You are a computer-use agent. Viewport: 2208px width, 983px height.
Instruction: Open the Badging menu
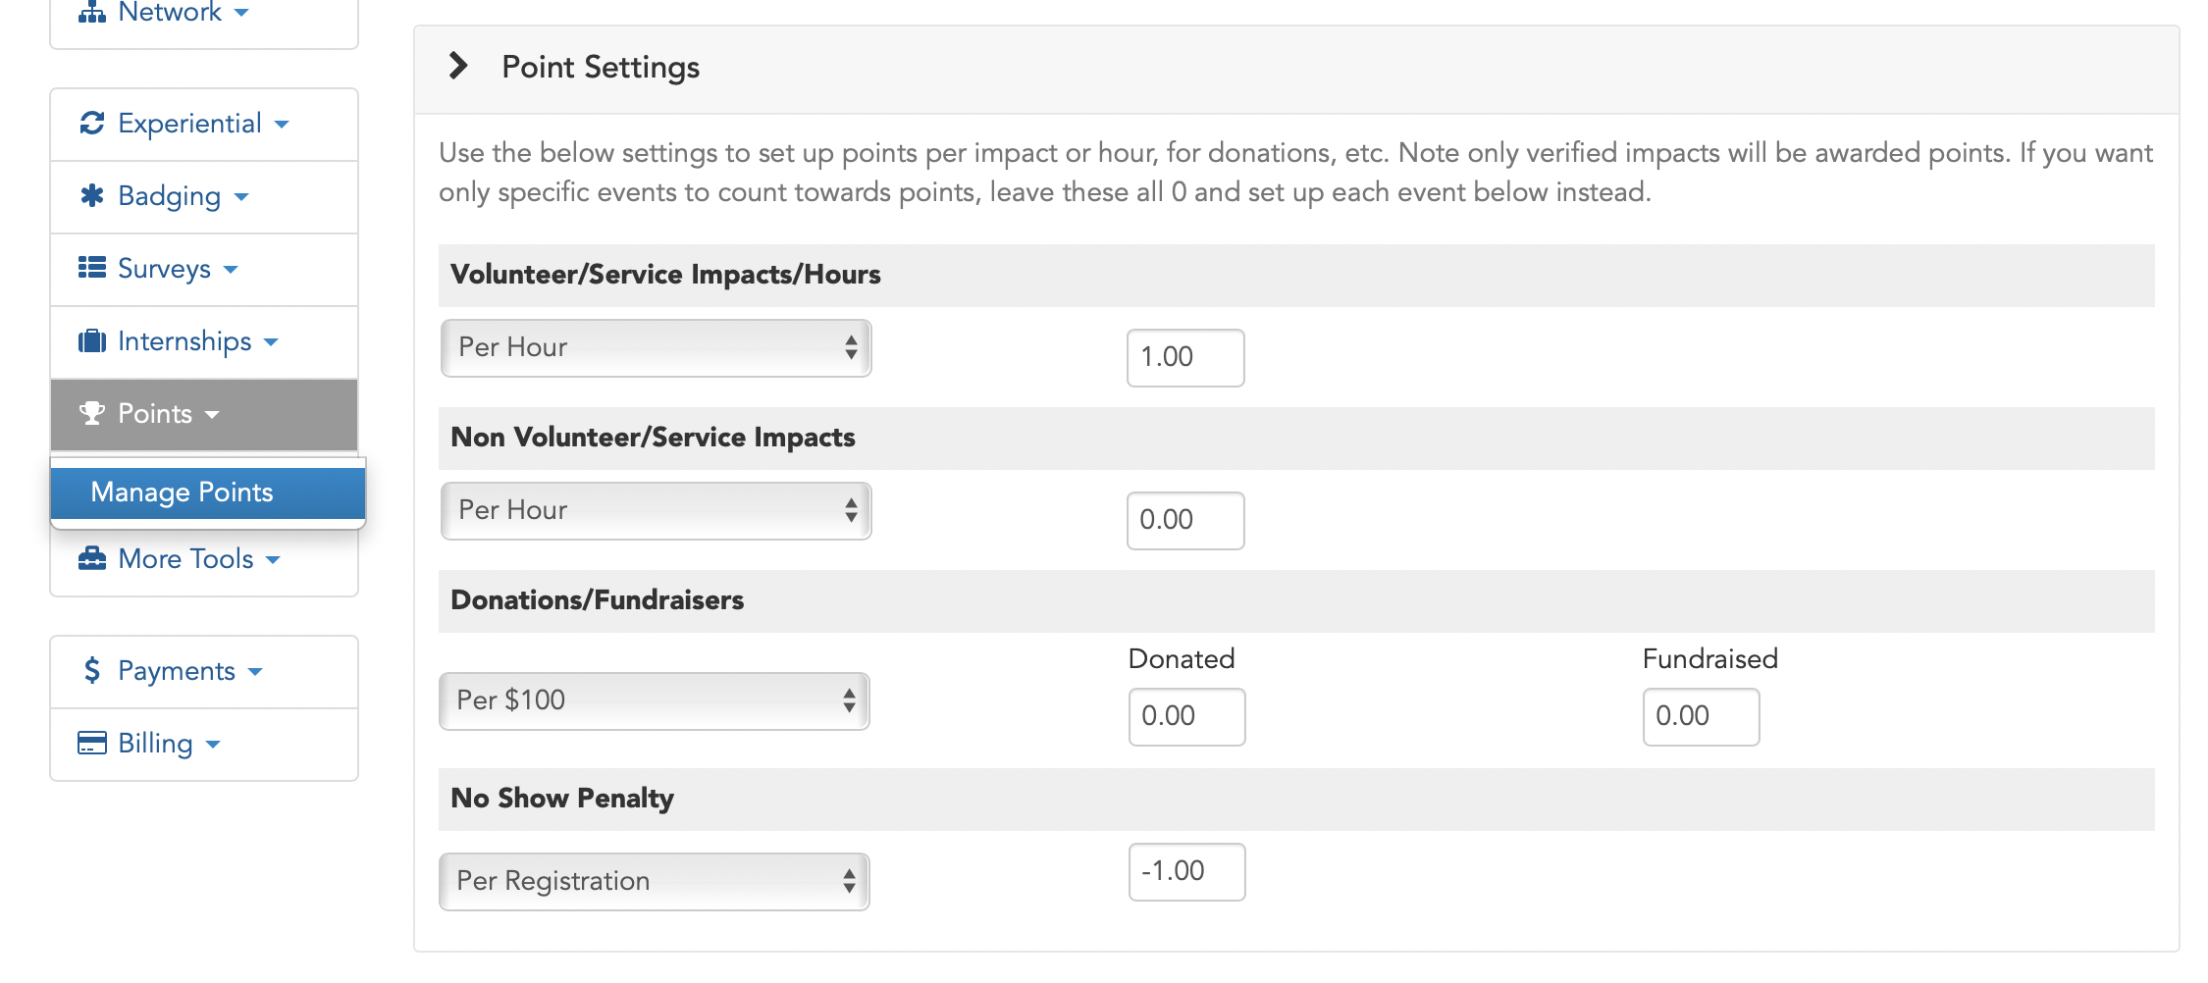(x=204, y=197)
